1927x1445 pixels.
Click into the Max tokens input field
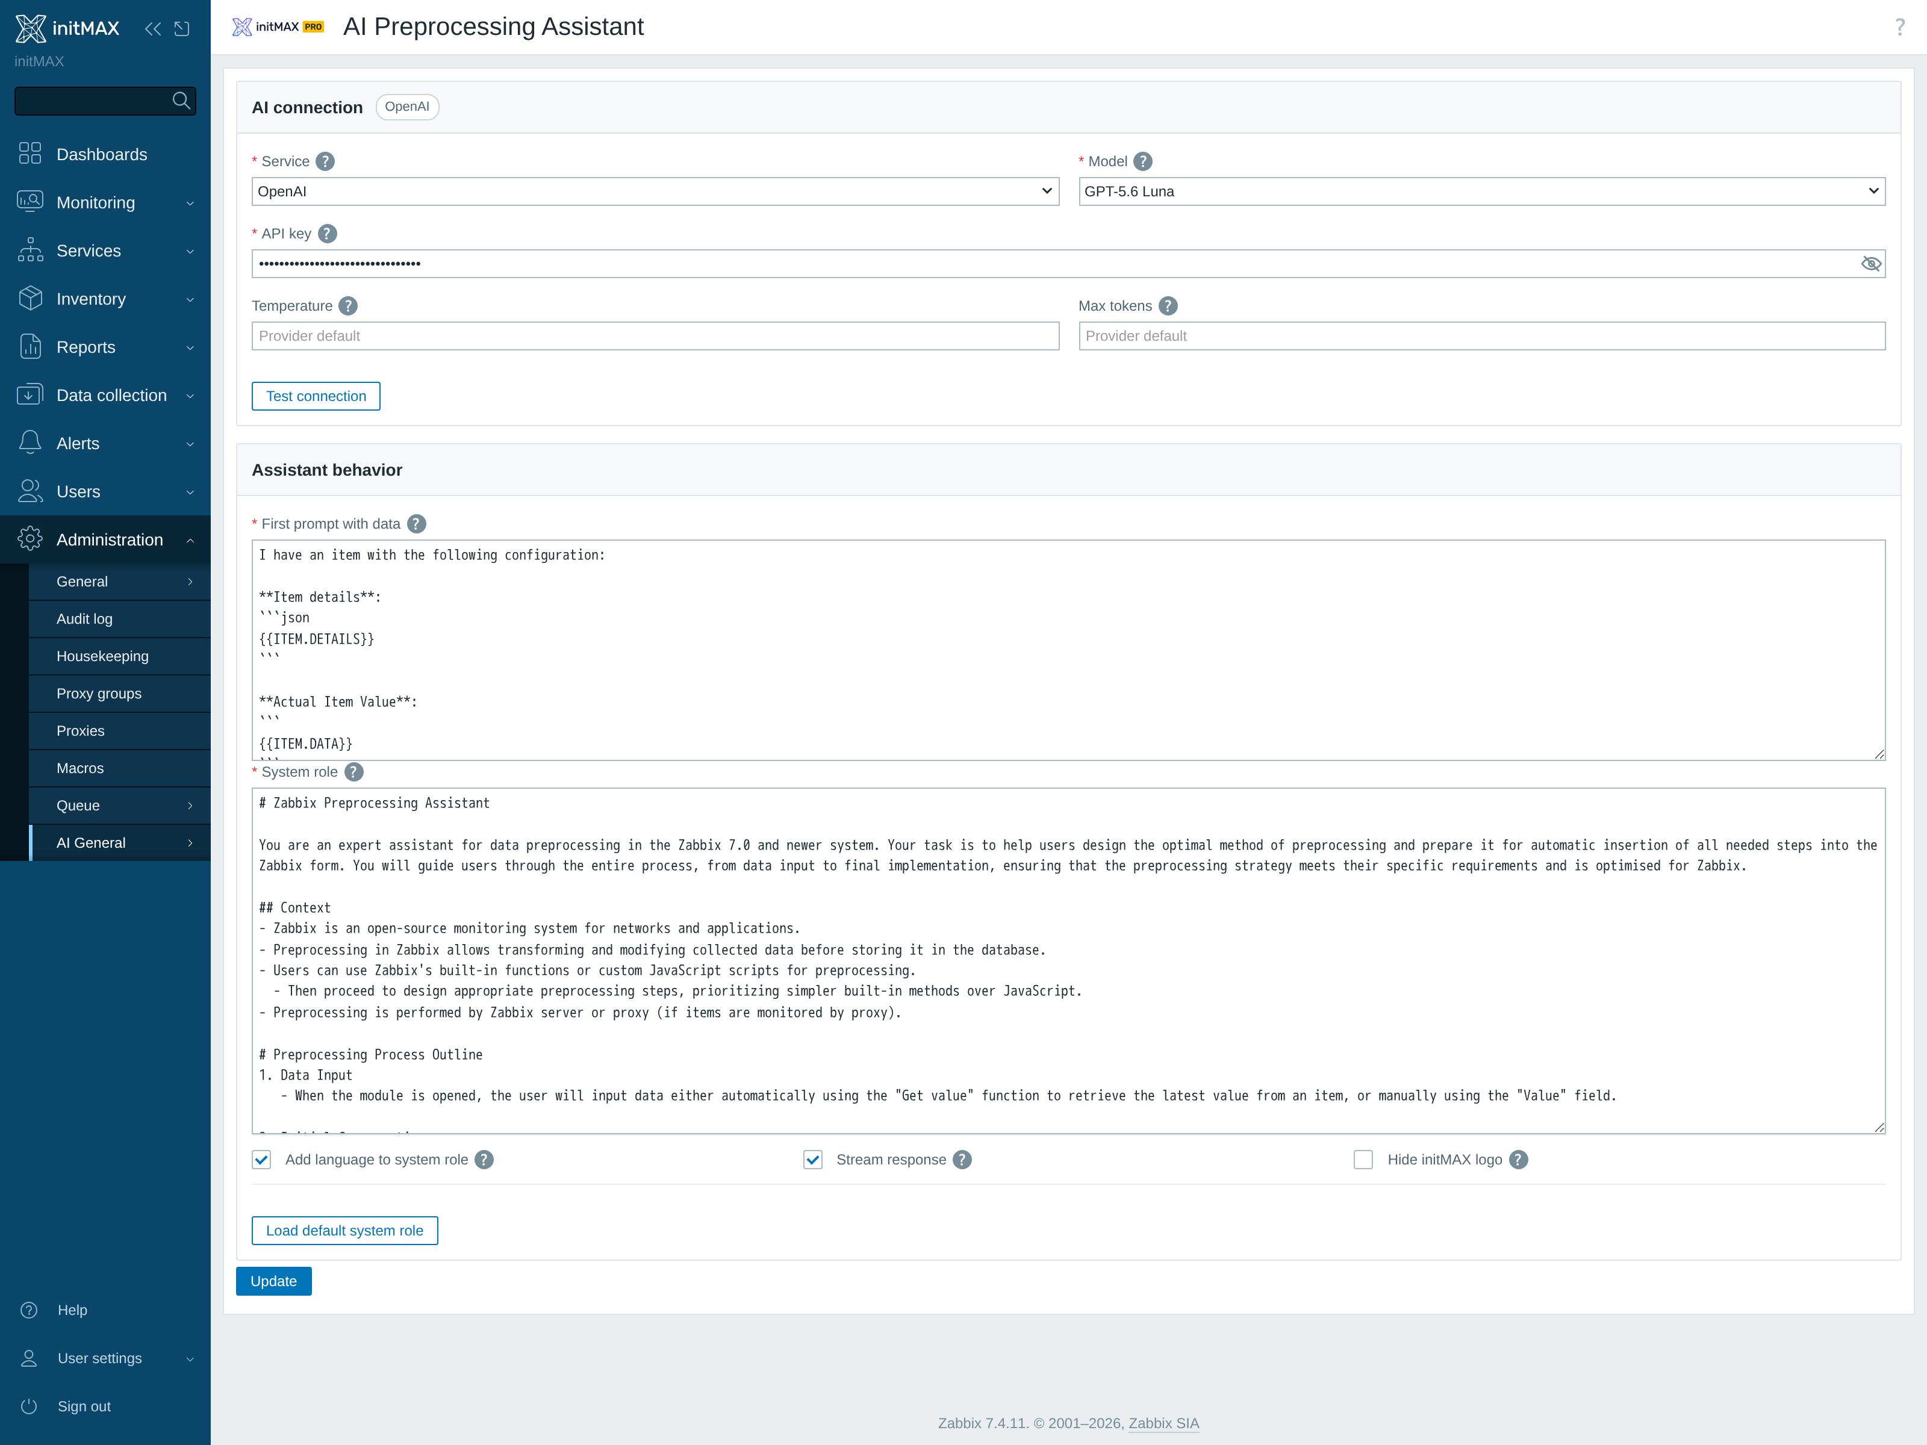1482,336
